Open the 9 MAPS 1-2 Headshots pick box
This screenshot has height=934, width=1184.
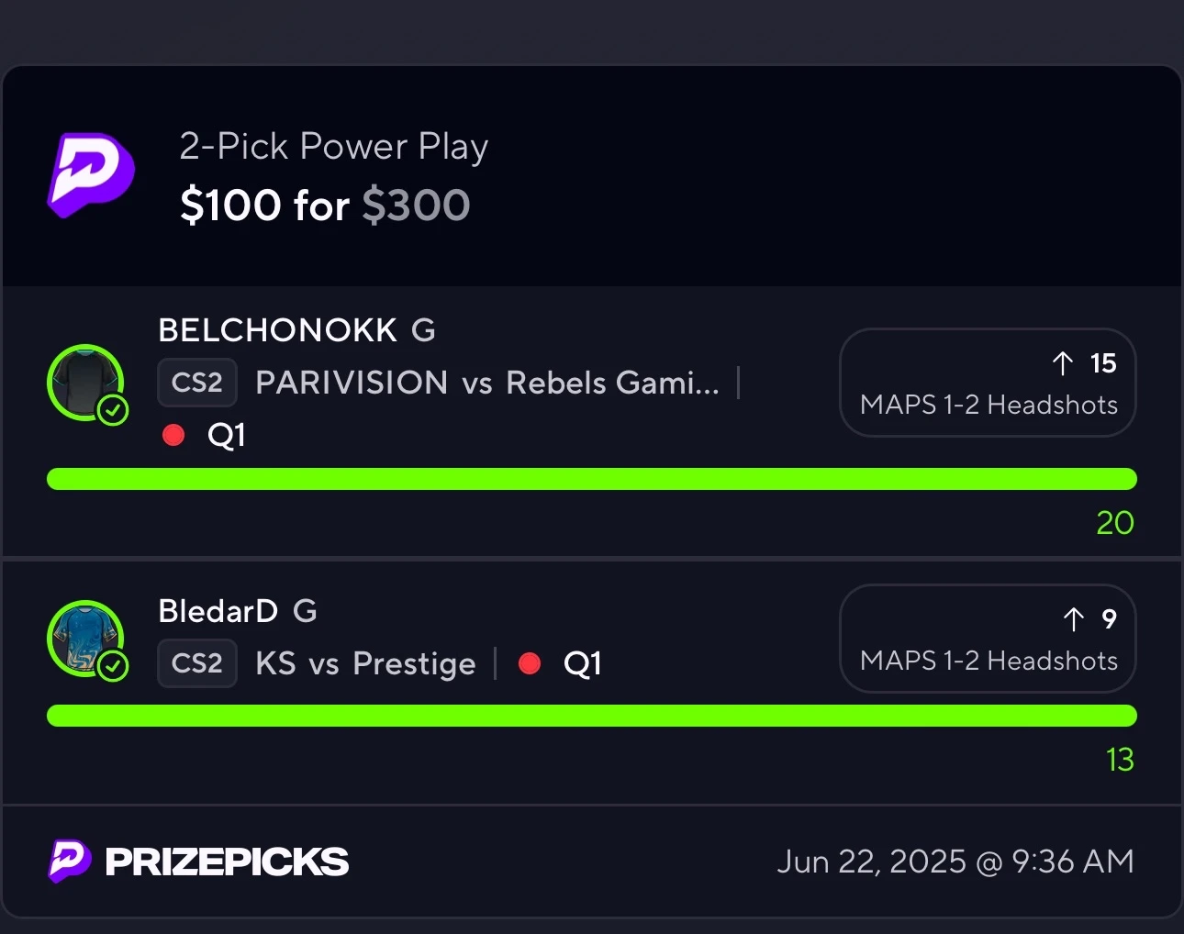click(x=989, y=639)
